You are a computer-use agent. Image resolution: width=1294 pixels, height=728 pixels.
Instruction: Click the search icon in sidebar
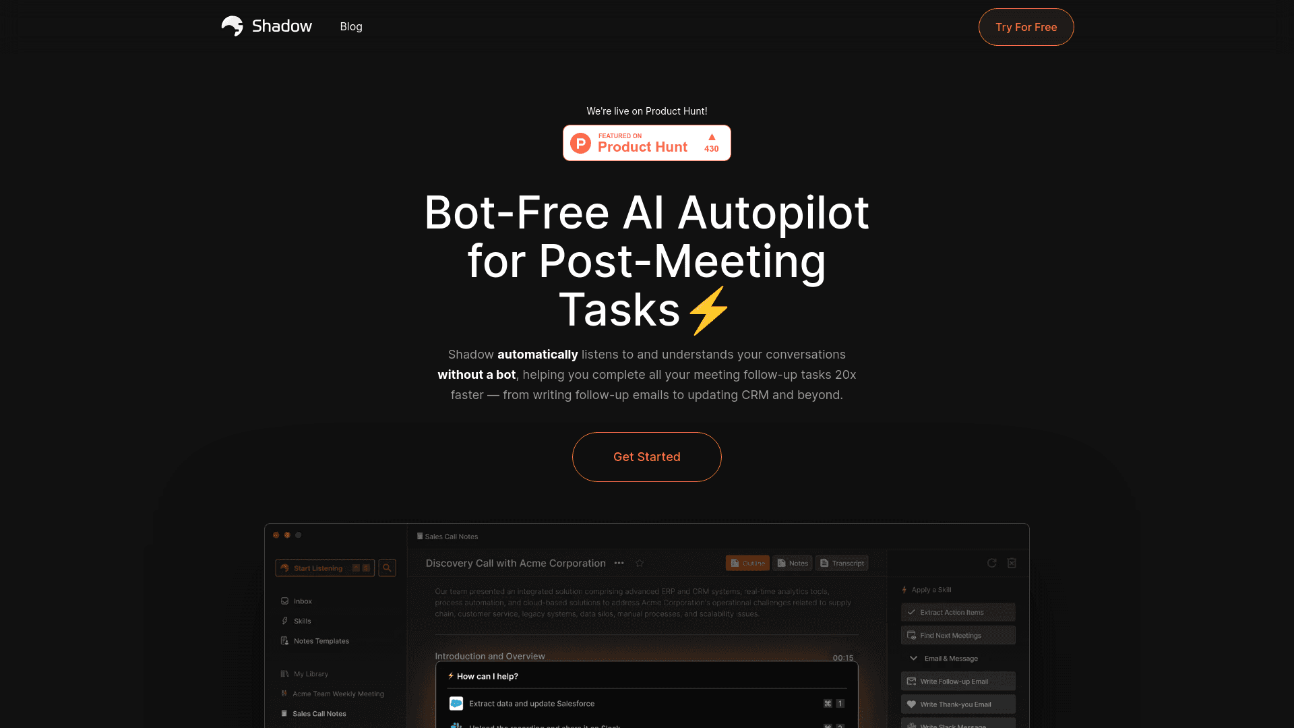[388, 568]
